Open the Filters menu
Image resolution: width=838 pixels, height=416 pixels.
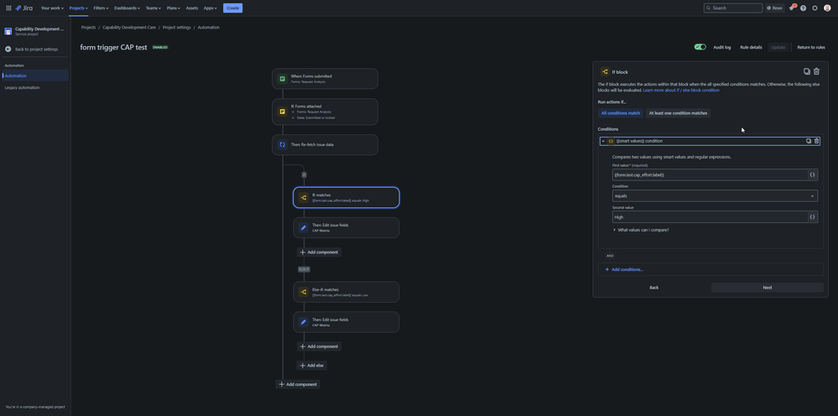[101, 8]
